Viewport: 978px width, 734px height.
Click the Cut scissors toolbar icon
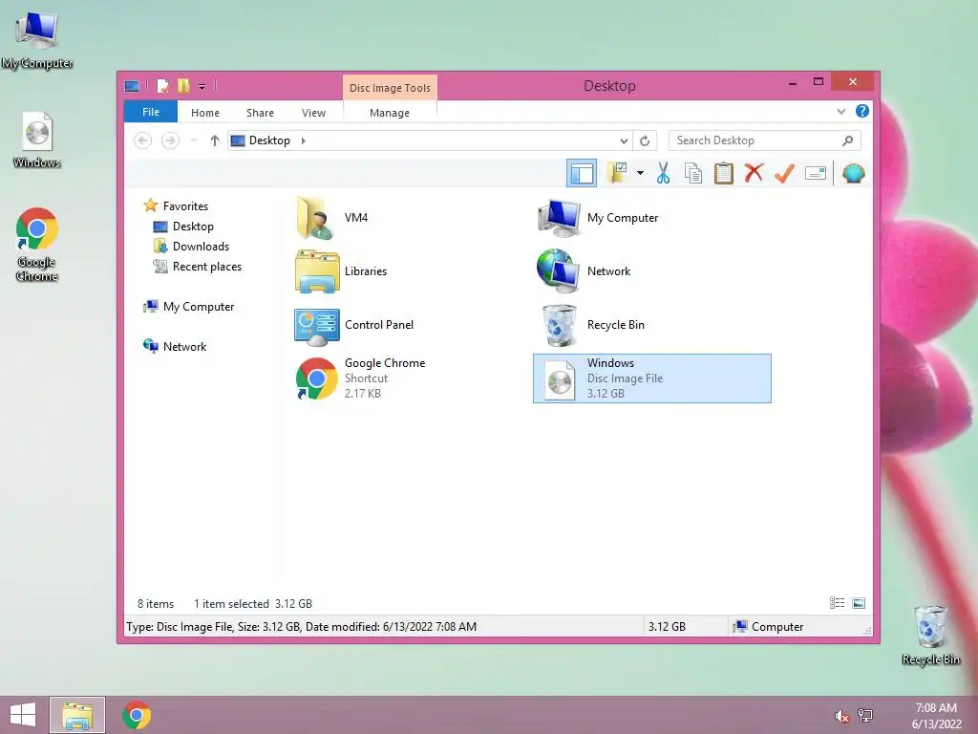pos(663,173)
